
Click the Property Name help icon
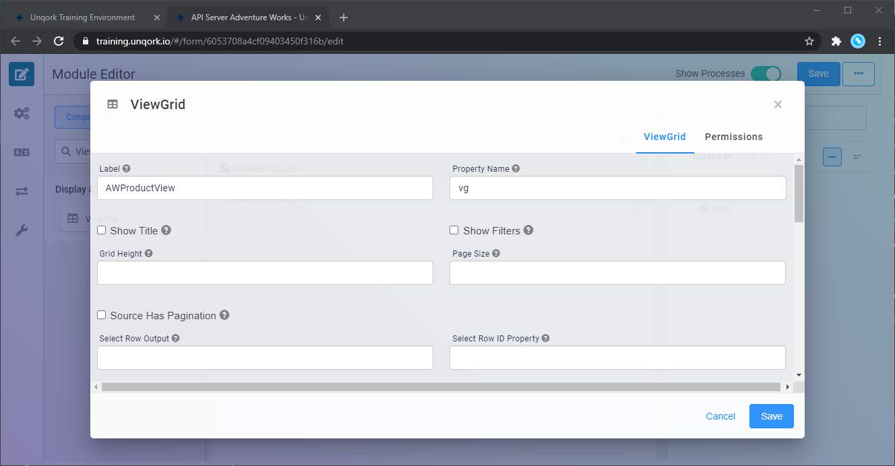pyautogui.click(x=516, y=169)
